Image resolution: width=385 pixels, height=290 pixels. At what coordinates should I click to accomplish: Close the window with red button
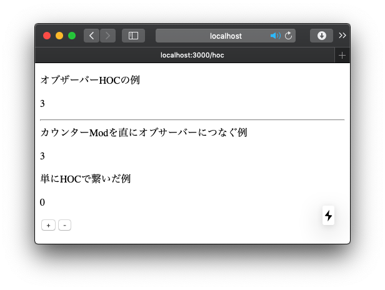coord(47,36)
